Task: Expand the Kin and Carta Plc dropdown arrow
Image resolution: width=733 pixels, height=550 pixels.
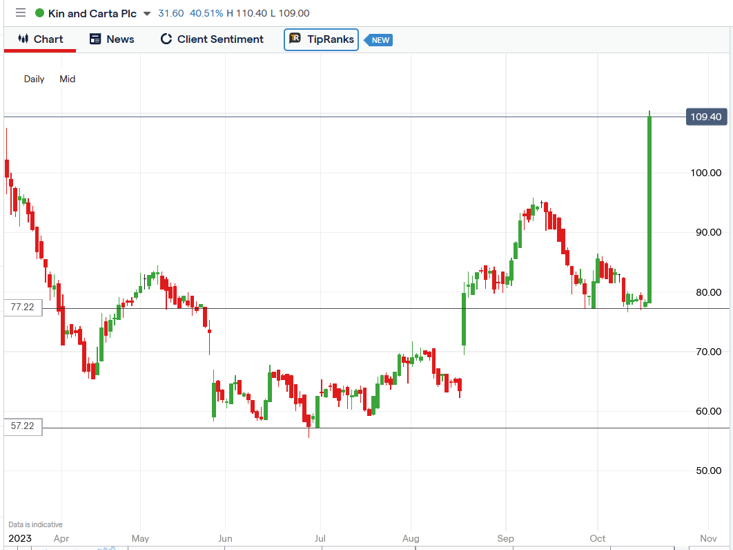Action: tap(147, 14)
